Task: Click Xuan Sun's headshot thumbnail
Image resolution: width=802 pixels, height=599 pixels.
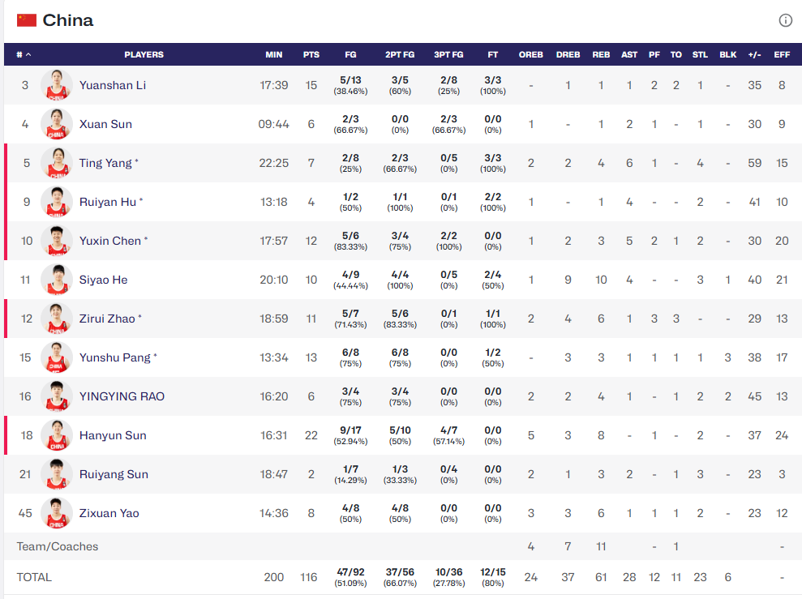Action: tap(56, 124)
